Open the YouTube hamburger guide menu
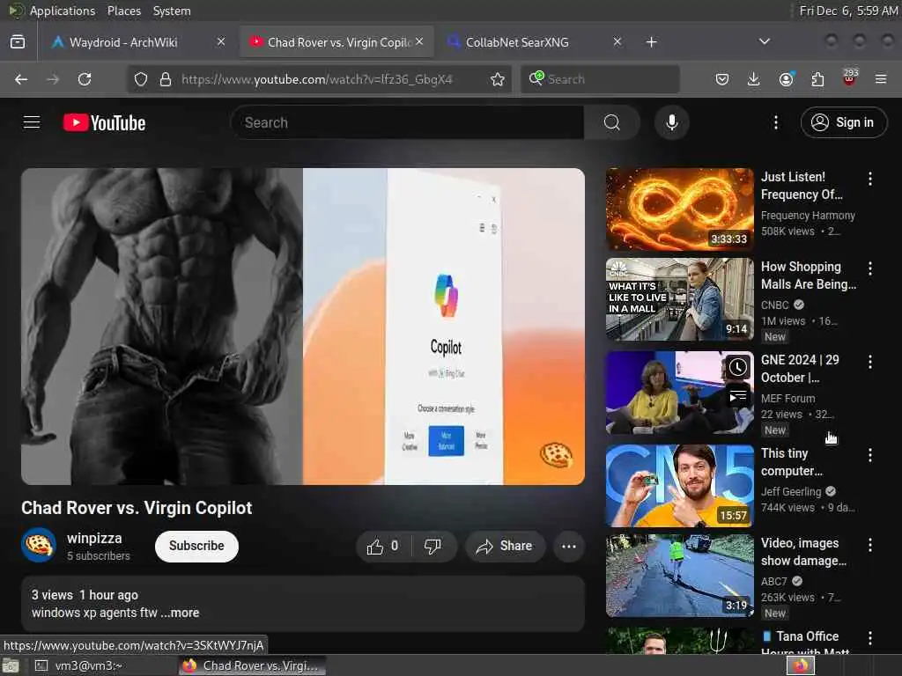The image size is (902, 676). click(x=32, y=122)
